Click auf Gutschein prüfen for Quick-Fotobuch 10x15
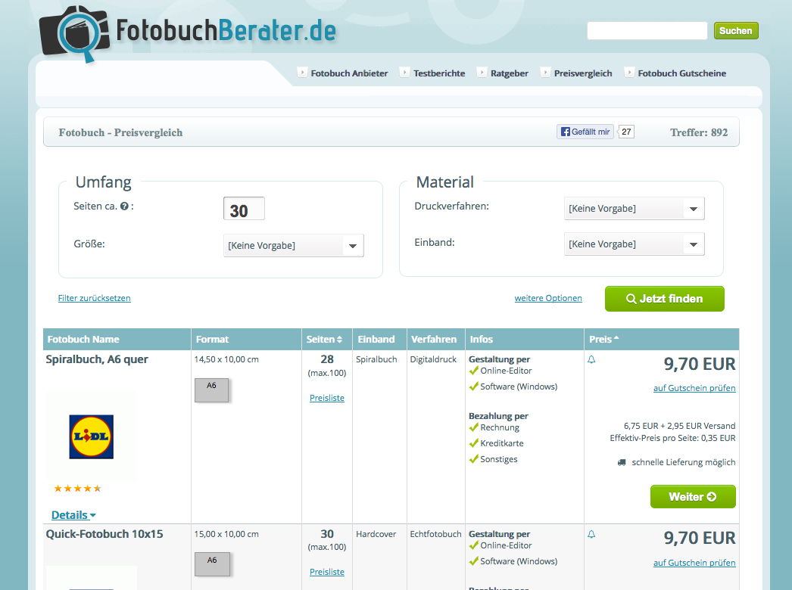 point(694,562)
